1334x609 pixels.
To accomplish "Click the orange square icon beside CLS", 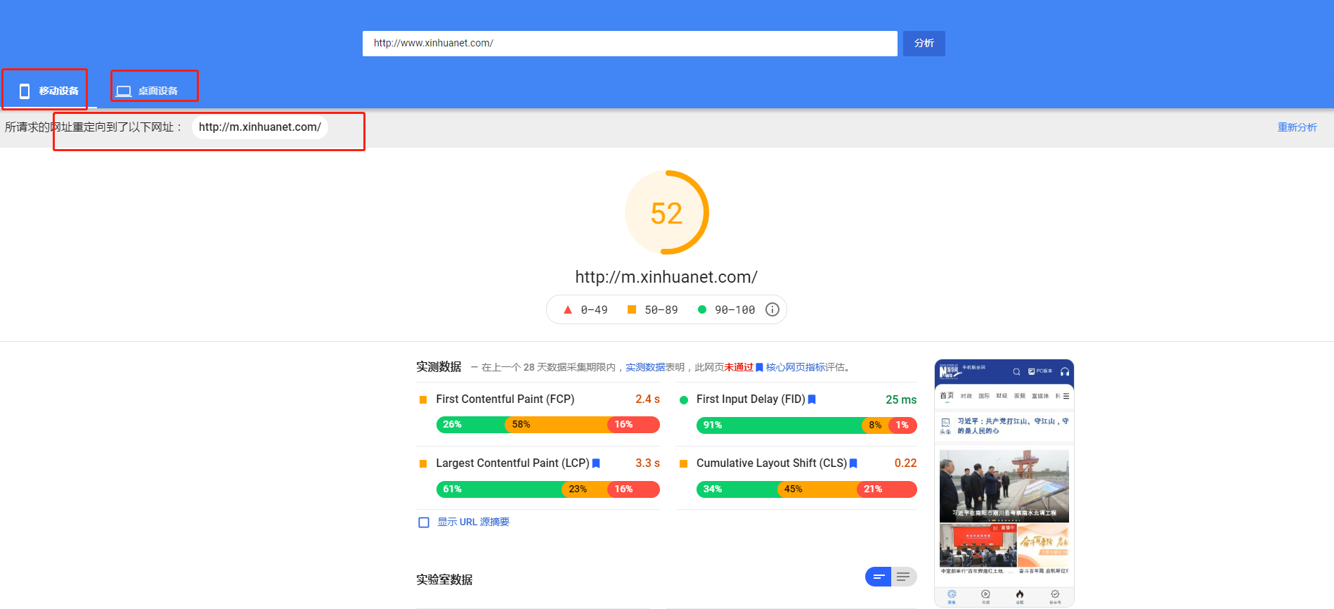I will click(x=683, y=464).
